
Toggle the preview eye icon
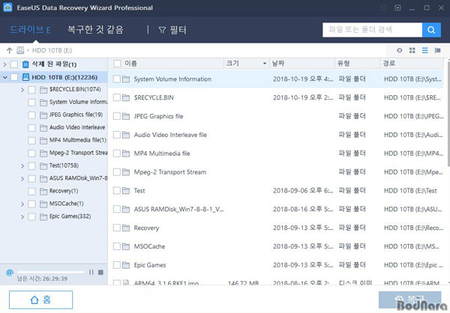click(400, 50)
